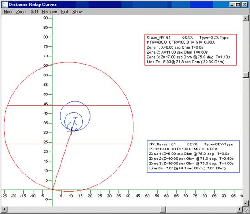
Task: Click 'Zone 1: Z=5.00 sec Ohm' text line
Action: pyautogui.click(x=189, y=154)
